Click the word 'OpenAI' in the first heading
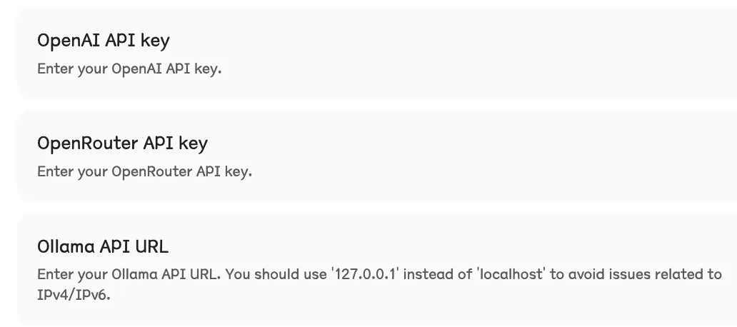The width and height of the screenshot is (737, 327). coord(69,41)
